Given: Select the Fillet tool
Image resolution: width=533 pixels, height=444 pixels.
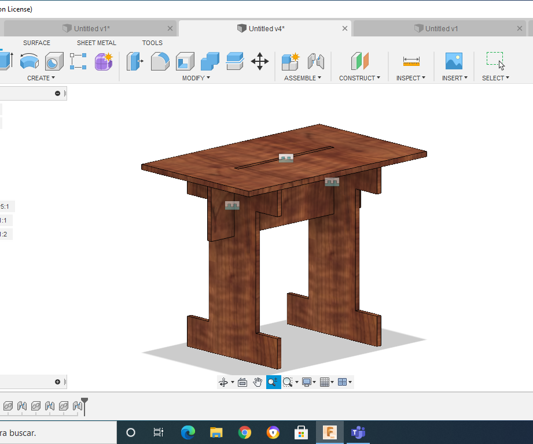Looking at the screenshot, I should tap(160, 61).
